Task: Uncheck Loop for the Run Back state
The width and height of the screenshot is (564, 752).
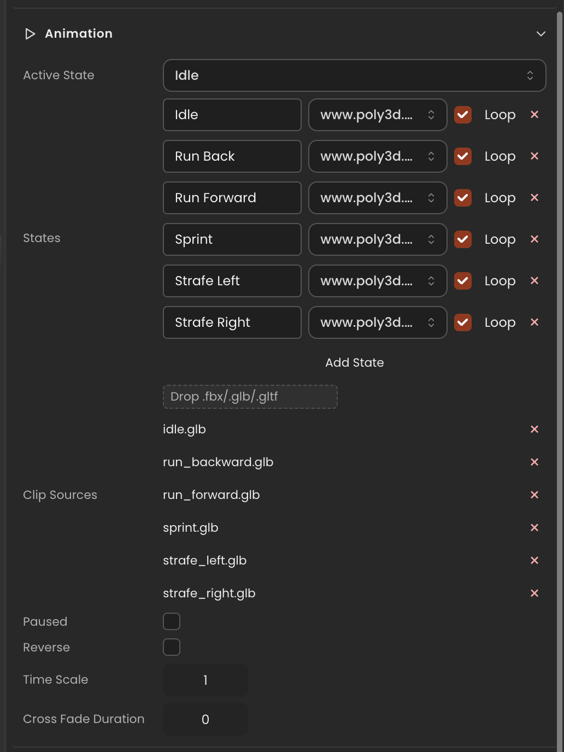Action: coord(463,156)
